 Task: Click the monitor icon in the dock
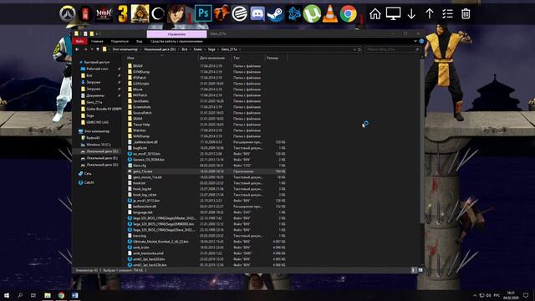[x=393, y=14]
